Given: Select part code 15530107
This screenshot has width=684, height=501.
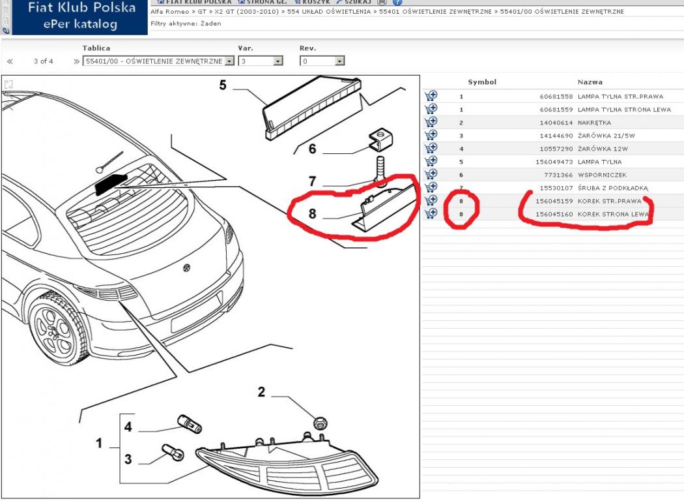Looking at the screenshot, I should coord(556,189).
